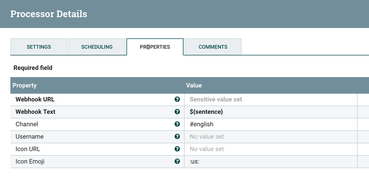
Task: Click help icon for Webhook Text
Action: [177, 112]
